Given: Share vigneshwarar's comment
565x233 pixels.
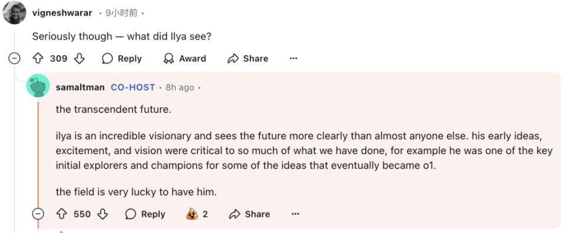Looking at the screenshot, I should tap(248, 58).
